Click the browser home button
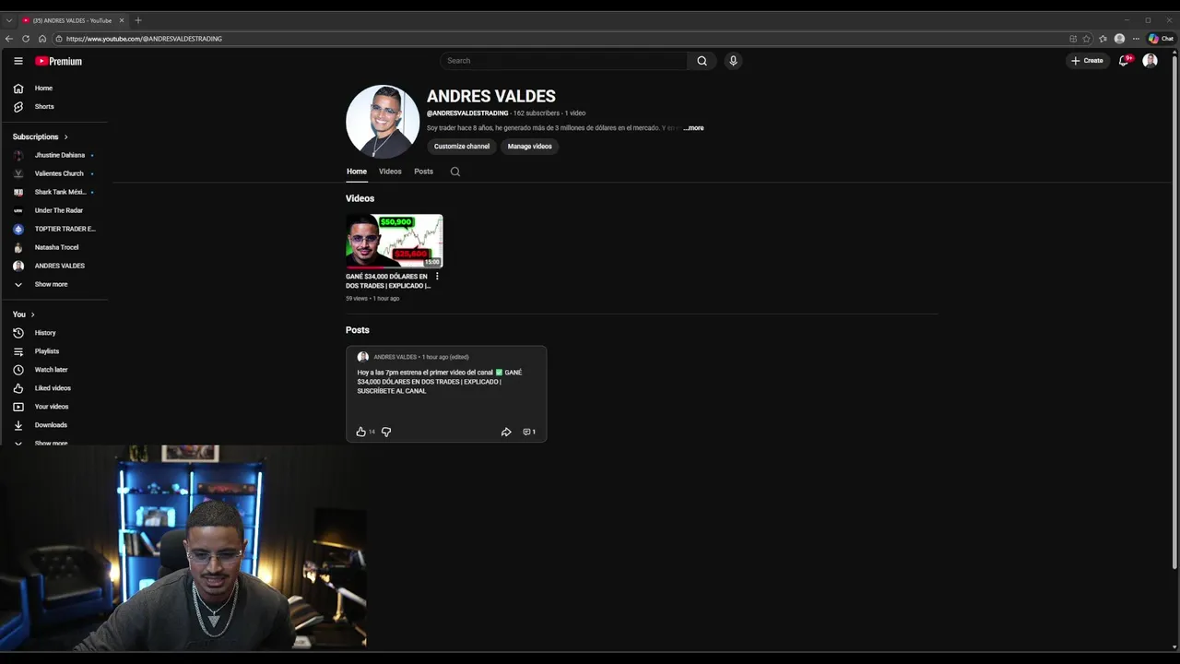 click(x=42, y=39)
